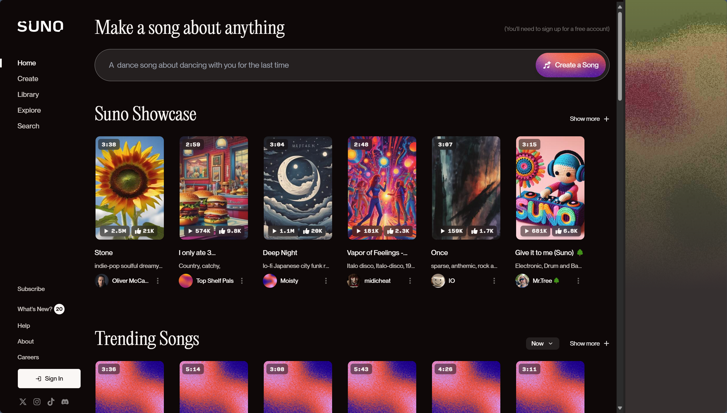Expand Show more for Trending Songs
Image resolution: width=727 pixels, height=413 pixels.
589,344
